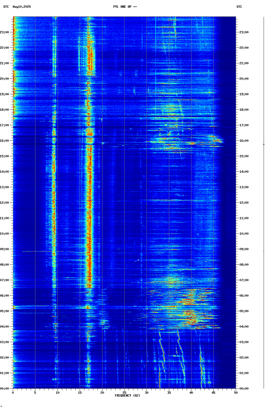Click '06:00' on the left time axis

[x=4, y=296]
